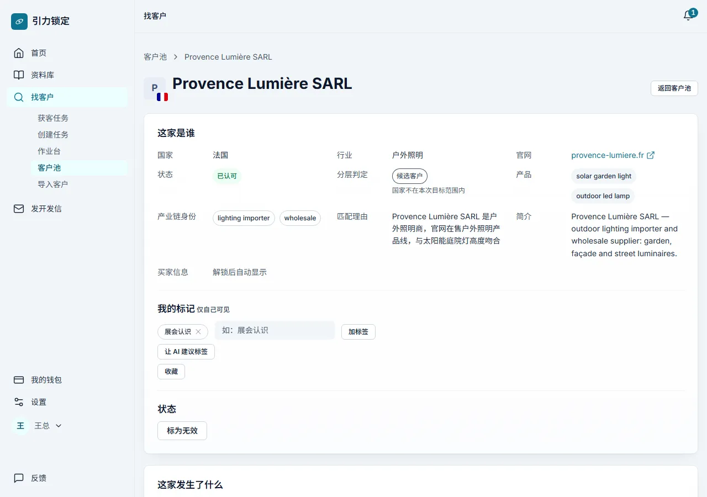Click the 候选客户 tier badge
The image size is (707, 497).
pyautogui.click(x=410, y=176)
